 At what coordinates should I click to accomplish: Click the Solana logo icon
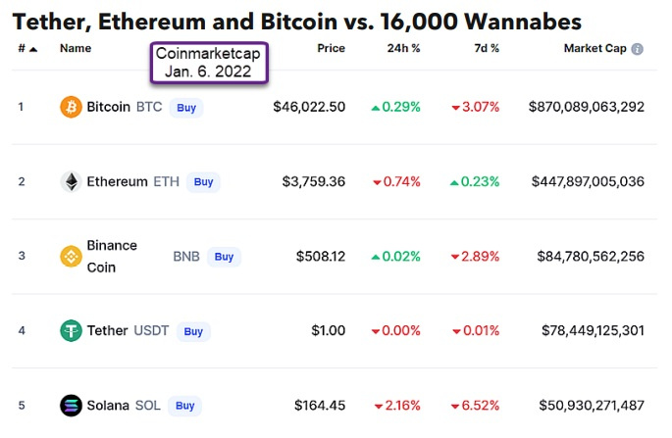[71, 405]
